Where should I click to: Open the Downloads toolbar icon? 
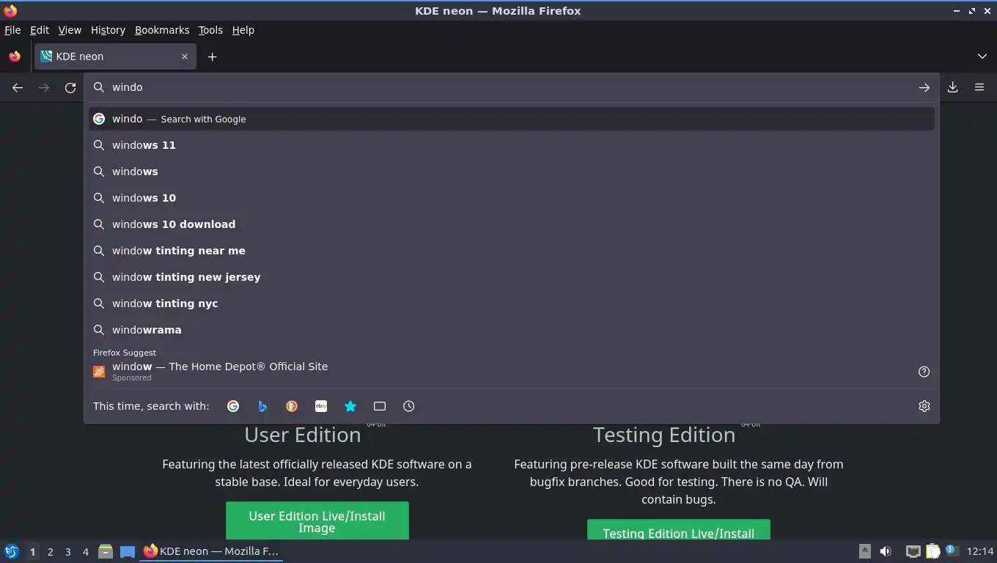tap(953, 87)
